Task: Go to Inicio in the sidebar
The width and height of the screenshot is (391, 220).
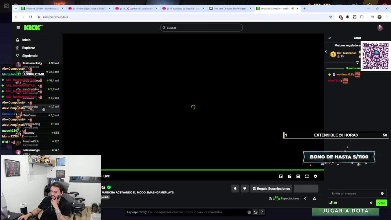Action: pyautogui.click(x=26, y=40)
